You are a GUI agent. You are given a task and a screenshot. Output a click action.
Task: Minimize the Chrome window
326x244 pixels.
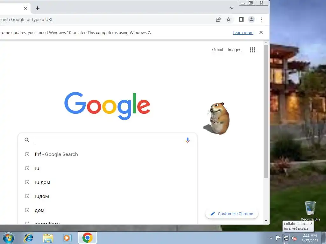[x=243, y=3]
